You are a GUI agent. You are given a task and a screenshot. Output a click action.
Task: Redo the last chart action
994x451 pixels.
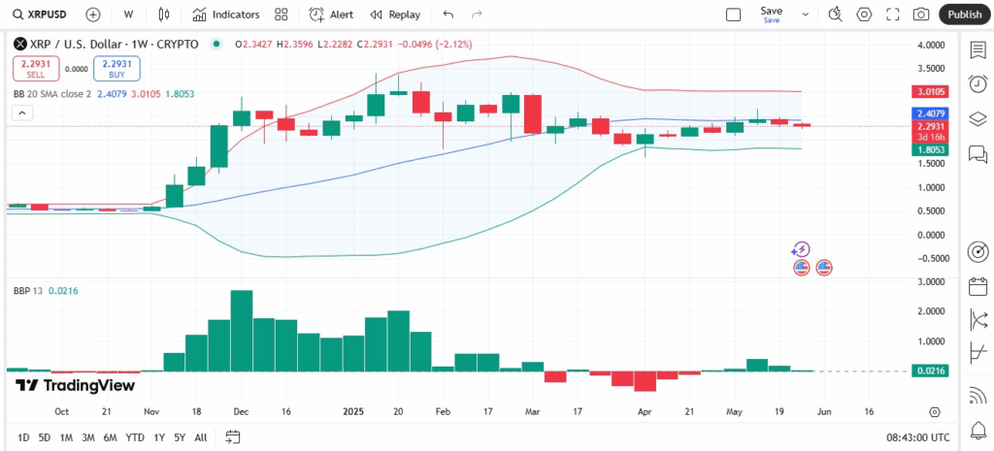pyautogui.click(x=478, y=14)
